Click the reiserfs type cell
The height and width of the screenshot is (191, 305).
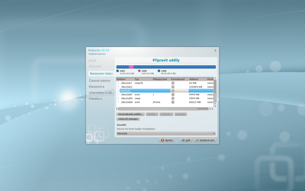point(139,83)
